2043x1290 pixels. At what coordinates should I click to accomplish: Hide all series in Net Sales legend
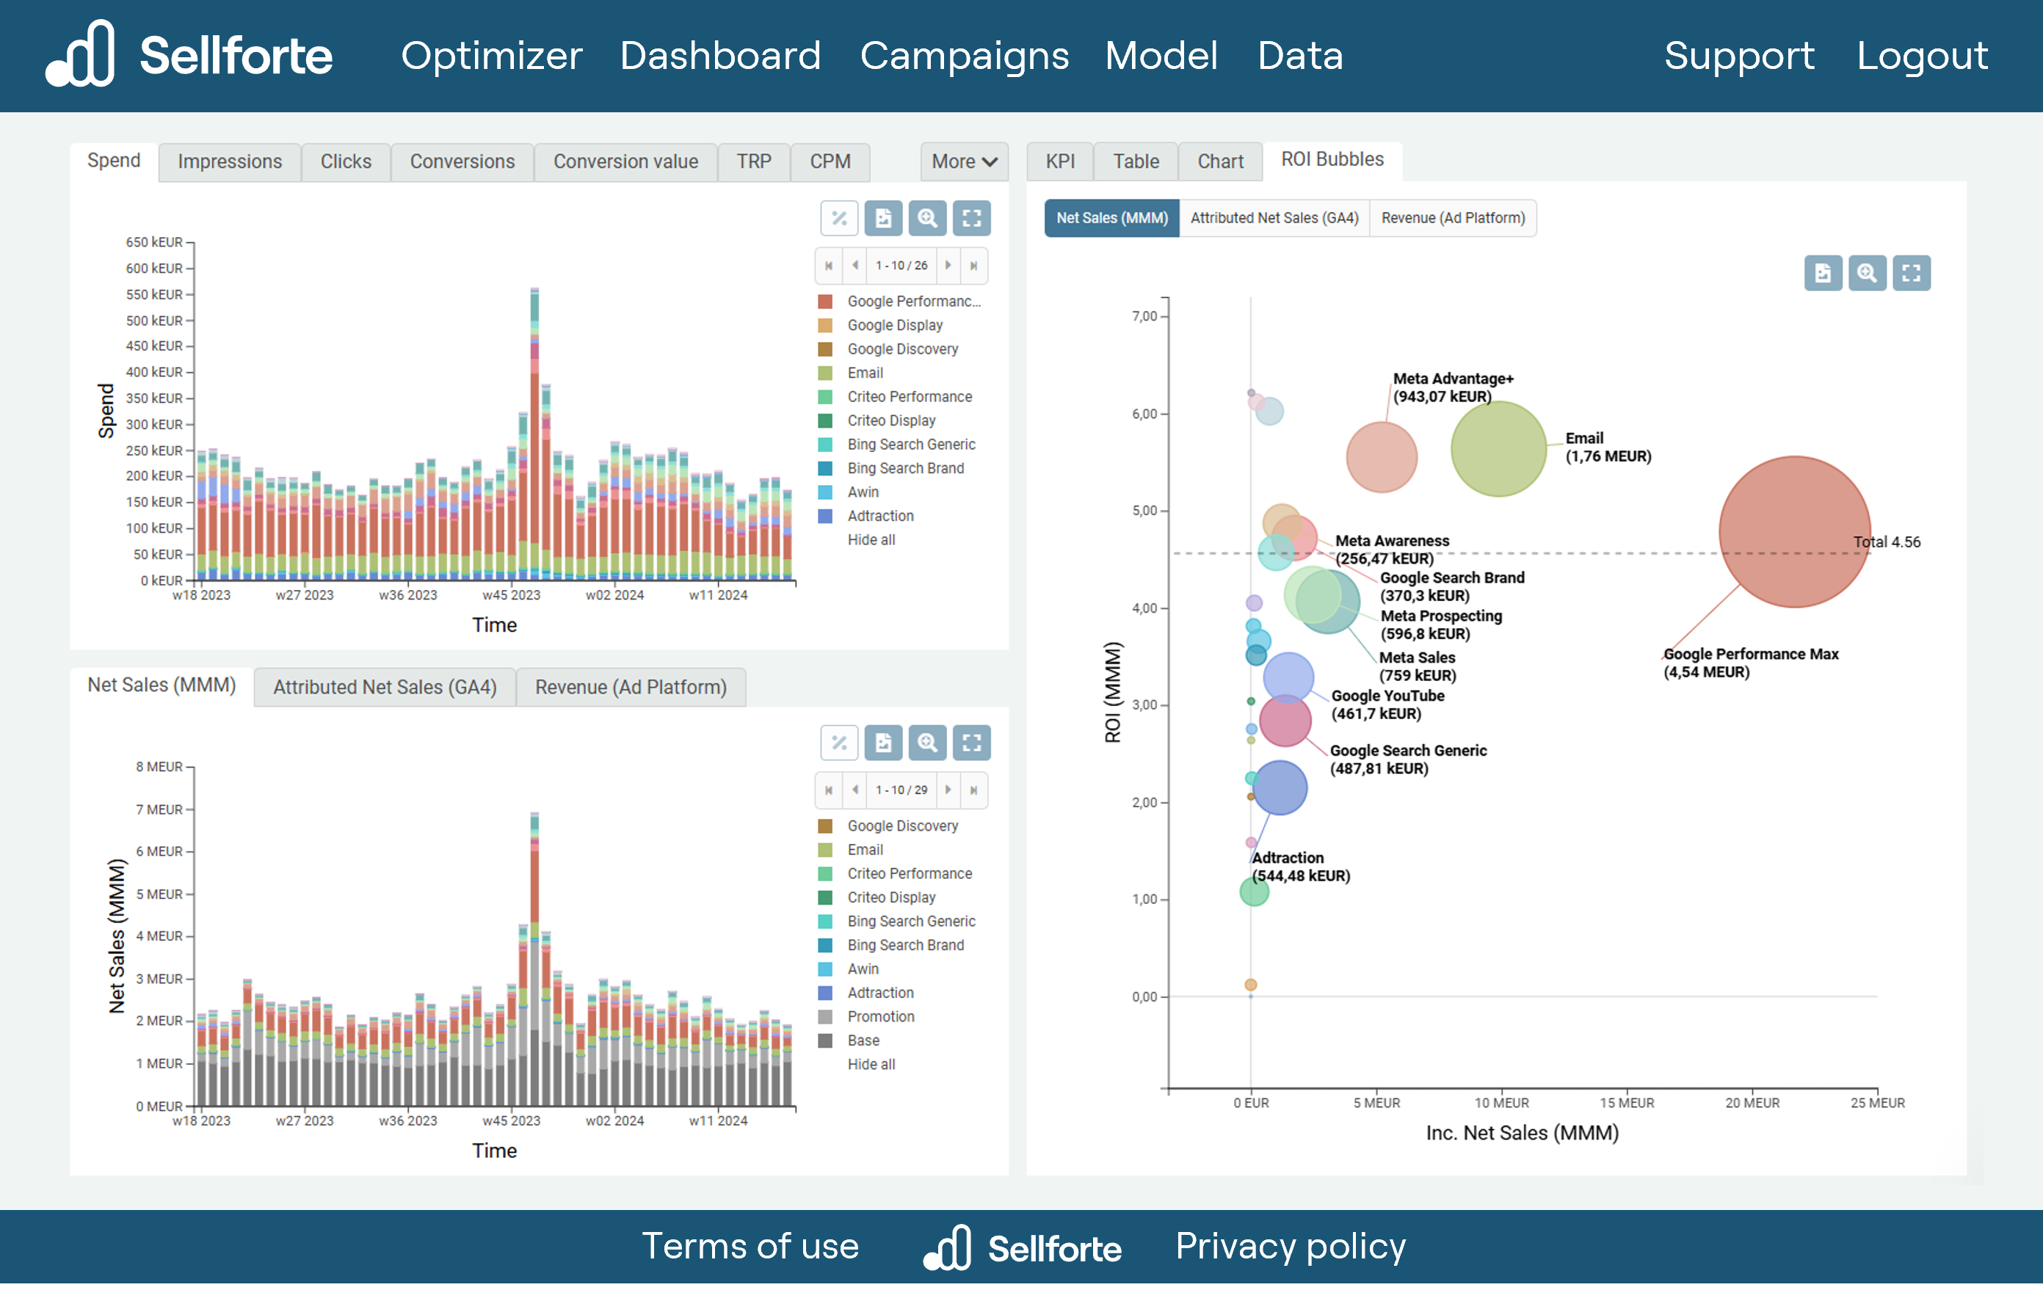(x=871, y=1063)
